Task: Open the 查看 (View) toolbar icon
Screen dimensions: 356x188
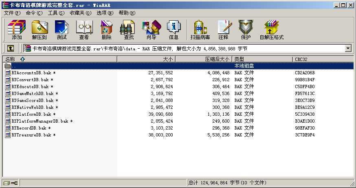Action: [x=84, y=30]
